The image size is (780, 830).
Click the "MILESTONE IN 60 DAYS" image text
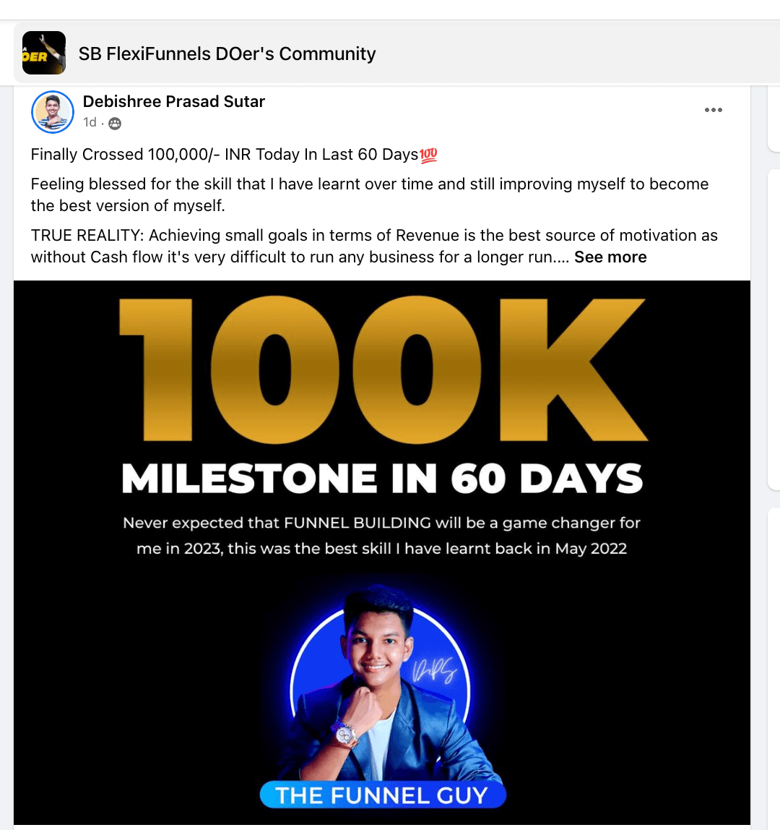pyautogui.click(x=382, y=478)
